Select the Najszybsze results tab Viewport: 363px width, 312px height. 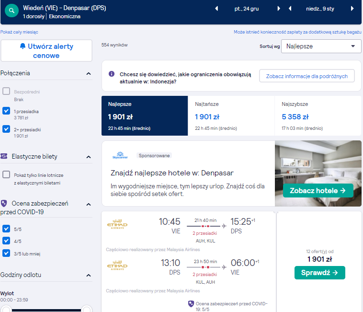click(x=318, y=116)
